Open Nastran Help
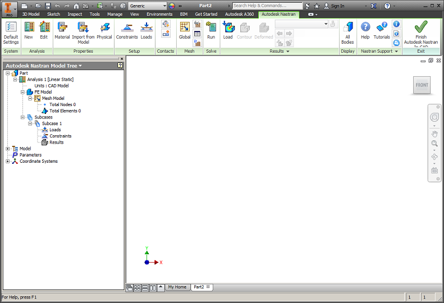The image size is (444, 303). point(365,31)
